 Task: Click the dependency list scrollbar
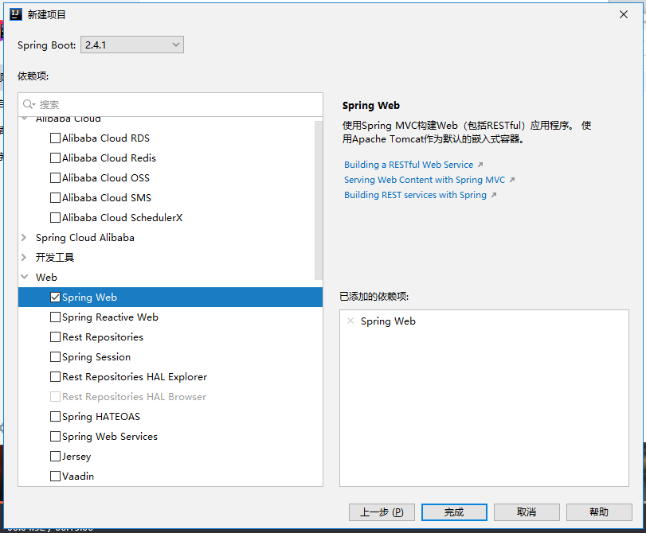pyautogui.click(x=319, y=200)
